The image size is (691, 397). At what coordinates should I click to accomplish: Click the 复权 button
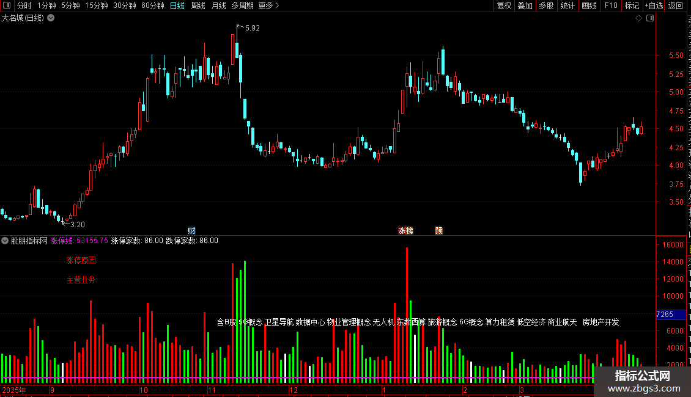coord(504,5)
